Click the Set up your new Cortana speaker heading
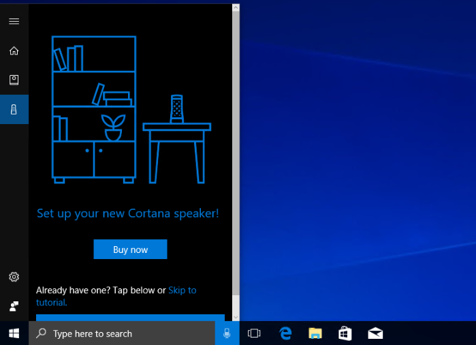 pyautogui.click(x=128, y=213)
